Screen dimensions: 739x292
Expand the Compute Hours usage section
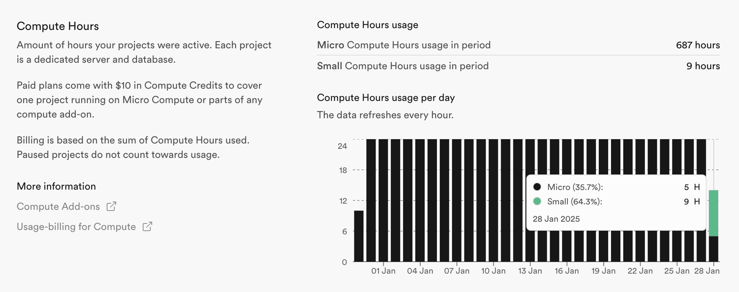(x=367, y=25)
